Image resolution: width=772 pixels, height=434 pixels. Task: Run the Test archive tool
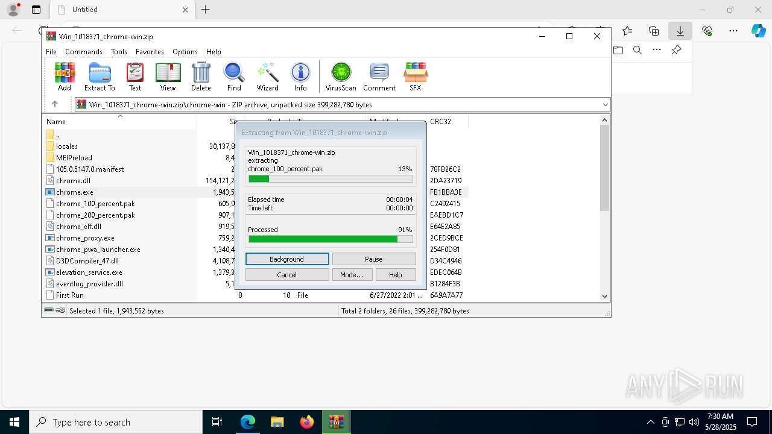click(135, 77)
